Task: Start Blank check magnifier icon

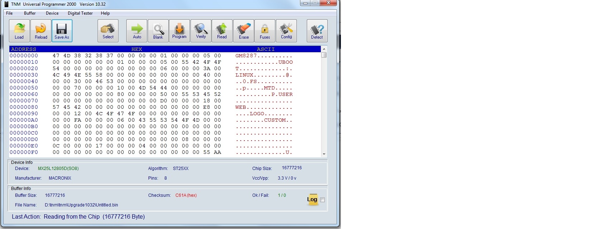Action: pyautogui.click(x=158, y=31)
